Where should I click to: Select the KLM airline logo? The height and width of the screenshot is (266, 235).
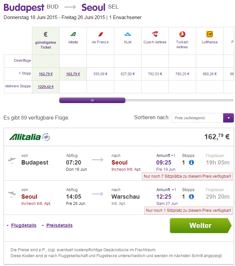tap(128, 34)
